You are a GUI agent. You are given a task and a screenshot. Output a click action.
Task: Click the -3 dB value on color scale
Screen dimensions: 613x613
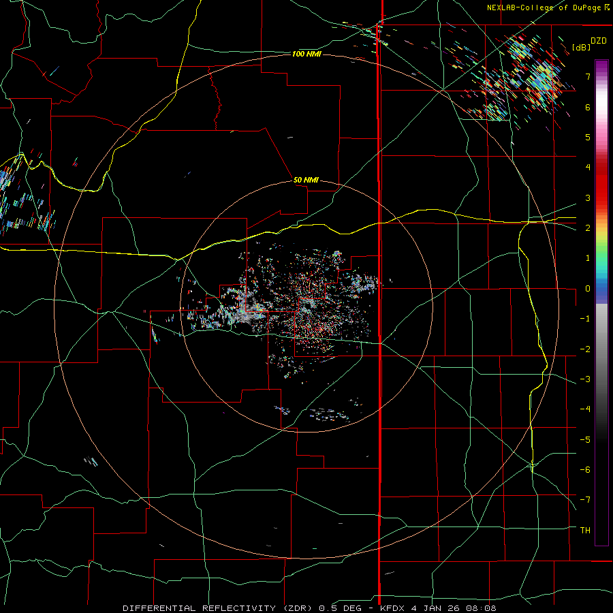[585, 379]
